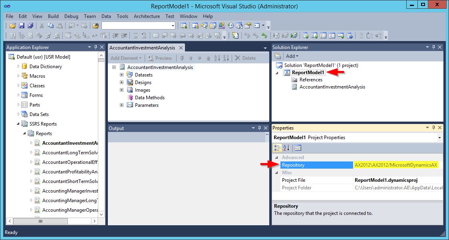Image resolution: width=449 pixels, height=240 pixels.
Task: Collapse the SSRS Reports node
Action: 18,124
